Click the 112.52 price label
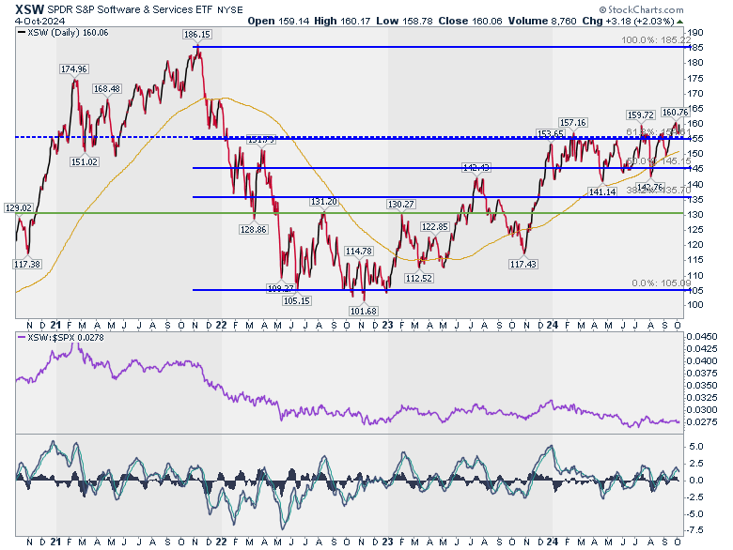Image resolution: width=733 pixels, height=550 pixels. (419, 278)
